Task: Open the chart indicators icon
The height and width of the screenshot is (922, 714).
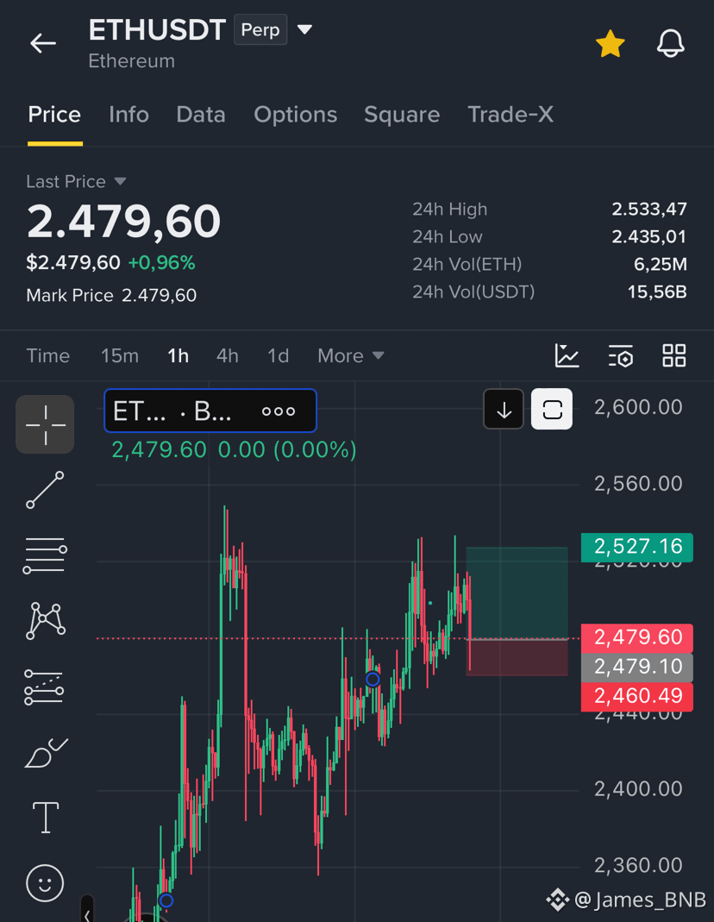Action: click(567, 355)
